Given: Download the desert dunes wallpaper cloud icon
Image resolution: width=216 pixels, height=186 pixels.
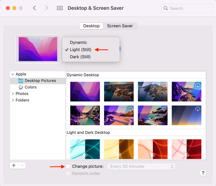Looking at the screenshot, I should (x=130, y=109).
